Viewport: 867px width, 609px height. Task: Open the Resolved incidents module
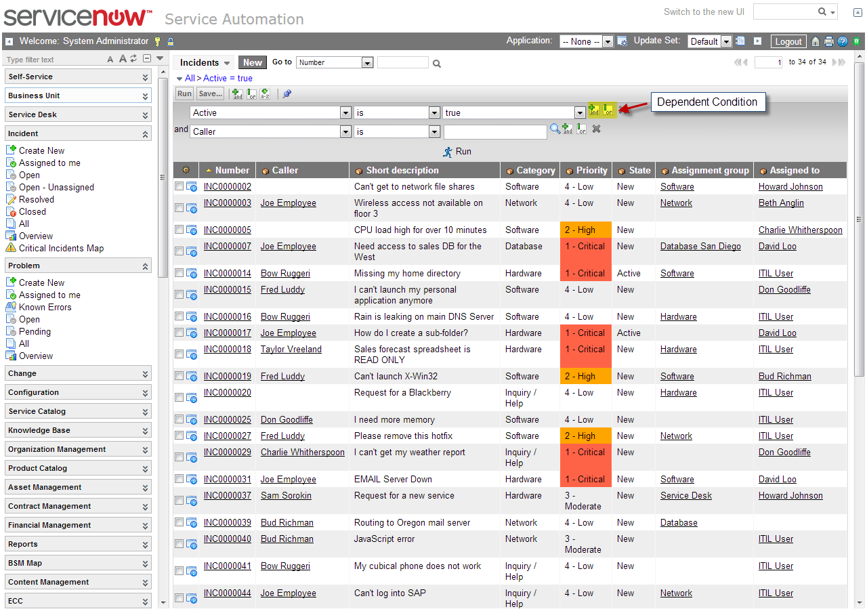coord(36,199)
